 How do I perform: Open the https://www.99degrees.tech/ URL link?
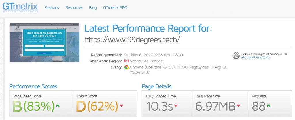[132, 40]
